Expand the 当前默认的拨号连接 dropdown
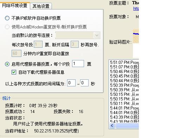The width and height of the screenshot is (180, 138). [97, 35]
